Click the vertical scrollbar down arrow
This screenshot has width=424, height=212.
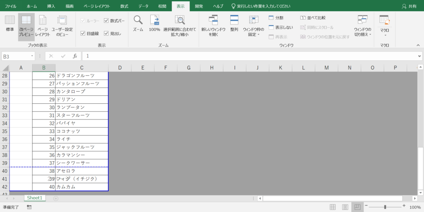click(x=420, y=193)
